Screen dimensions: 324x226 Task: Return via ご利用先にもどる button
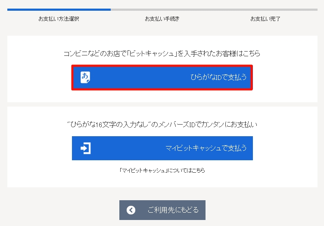coord(162,210)
